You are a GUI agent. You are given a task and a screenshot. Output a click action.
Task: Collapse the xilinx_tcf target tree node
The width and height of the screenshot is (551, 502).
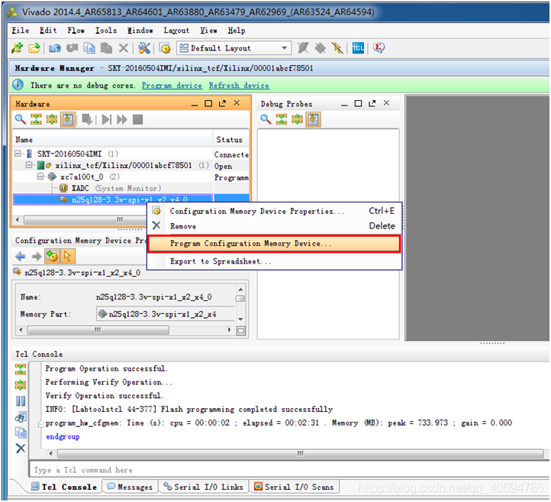tap(29, 164)
